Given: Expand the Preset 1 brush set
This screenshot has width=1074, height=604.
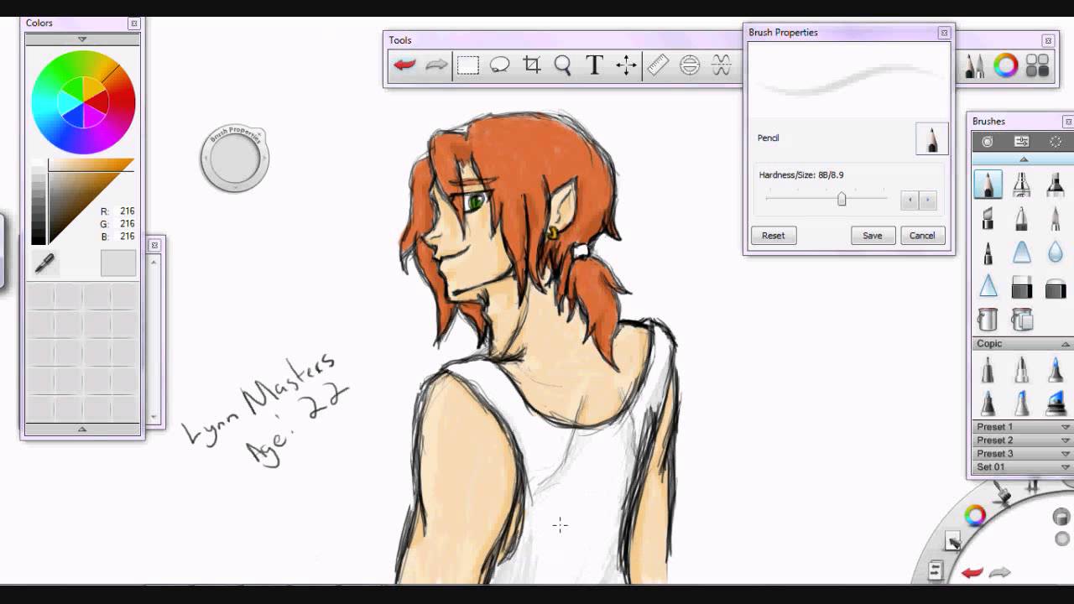Looking at the screenshot, I should click(x=1066, y=427).
